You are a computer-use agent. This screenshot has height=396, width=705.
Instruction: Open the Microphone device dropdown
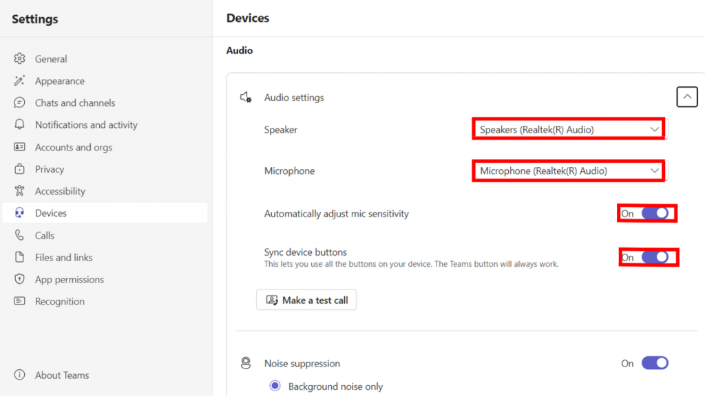(x=569, y=170)
